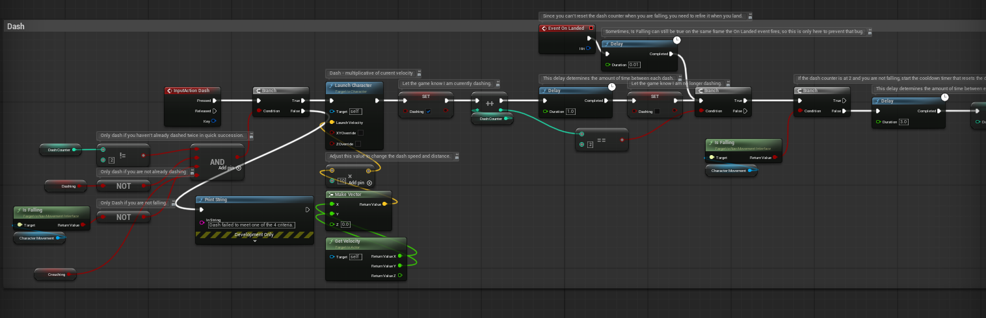The height and width of the screenshot is (318, 986).
Task: Click the Pressed exec pin on InputAction Dash
Action: (x=215, y=101)
